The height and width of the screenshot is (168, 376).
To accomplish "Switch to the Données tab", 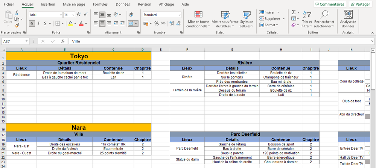I will (123, 4).
